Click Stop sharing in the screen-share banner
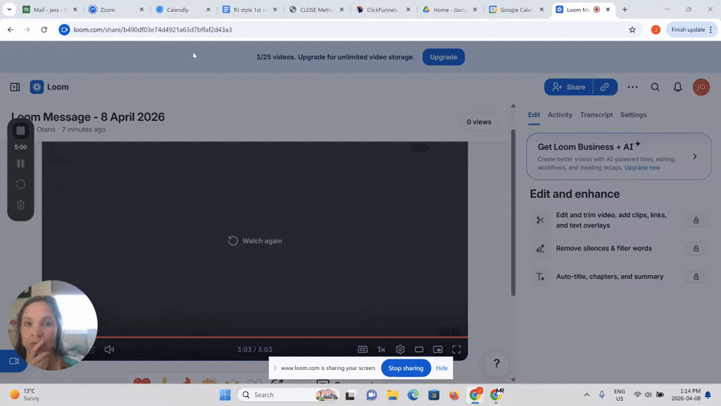This screenshot has height=406, width=721. [x=406, y=368]
